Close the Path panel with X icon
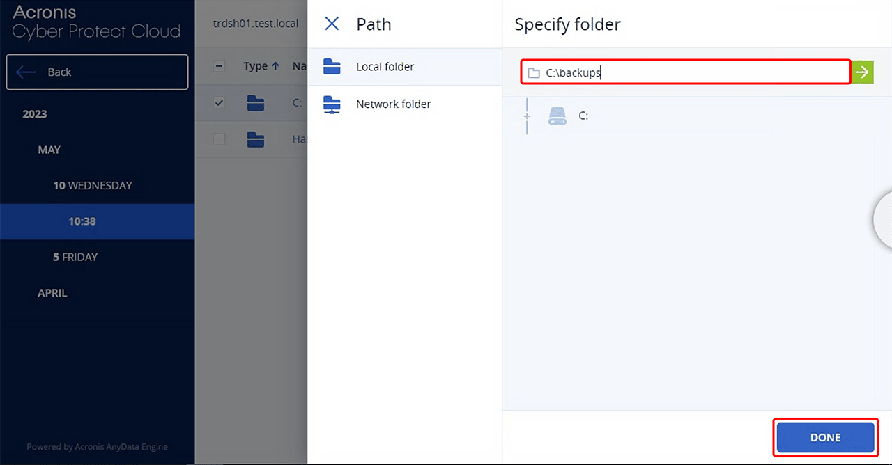Viewport: 892px width, 465px height. coord(332,24)
